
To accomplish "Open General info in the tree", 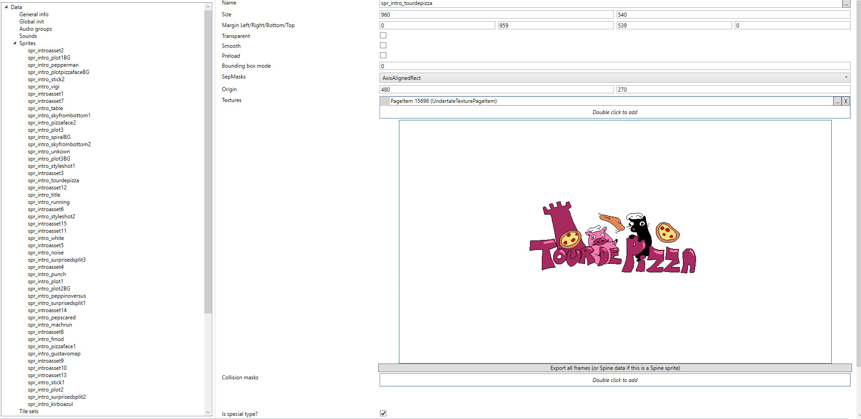I will [x=34, y=14].
